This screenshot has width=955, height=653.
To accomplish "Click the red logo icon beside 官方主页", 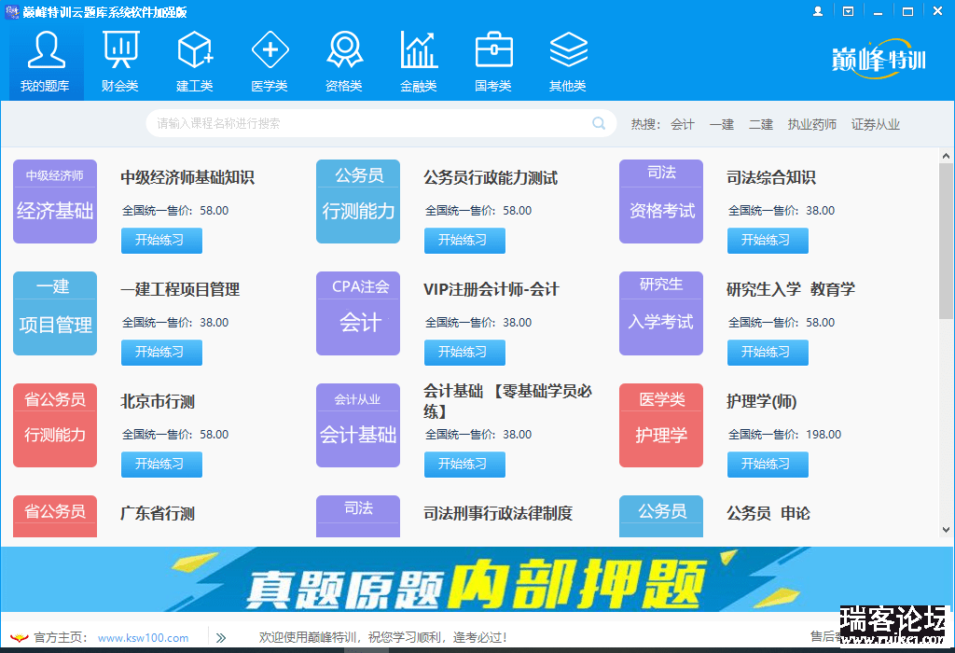I will [x=20, y=638].
